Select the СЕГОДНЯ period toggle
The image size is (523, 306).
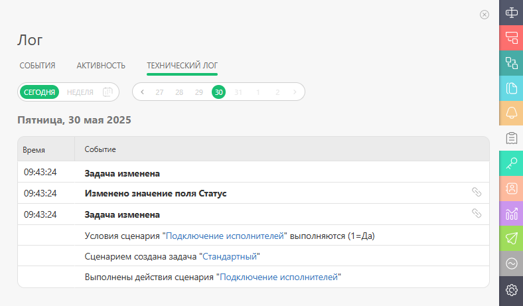pos(39,92)
